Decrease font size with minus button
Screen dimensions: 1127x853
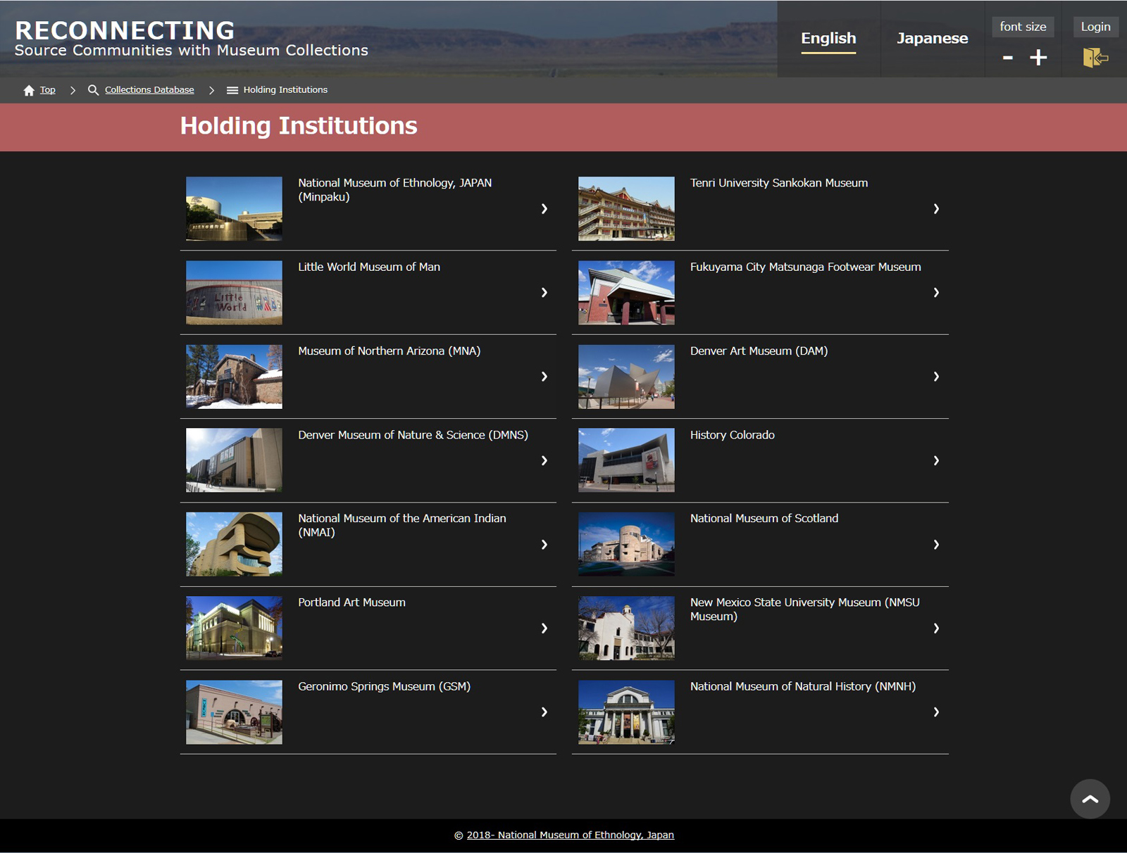[x=1008, y=58]
